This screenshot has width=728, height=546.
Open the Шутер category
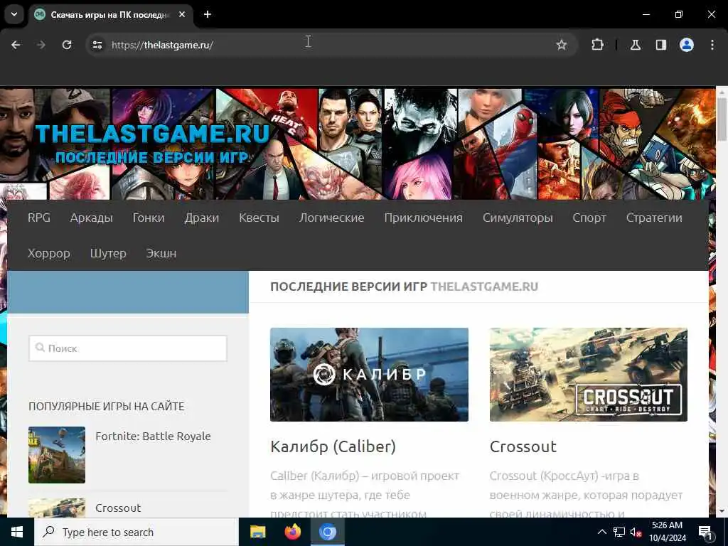pos(108,254)
